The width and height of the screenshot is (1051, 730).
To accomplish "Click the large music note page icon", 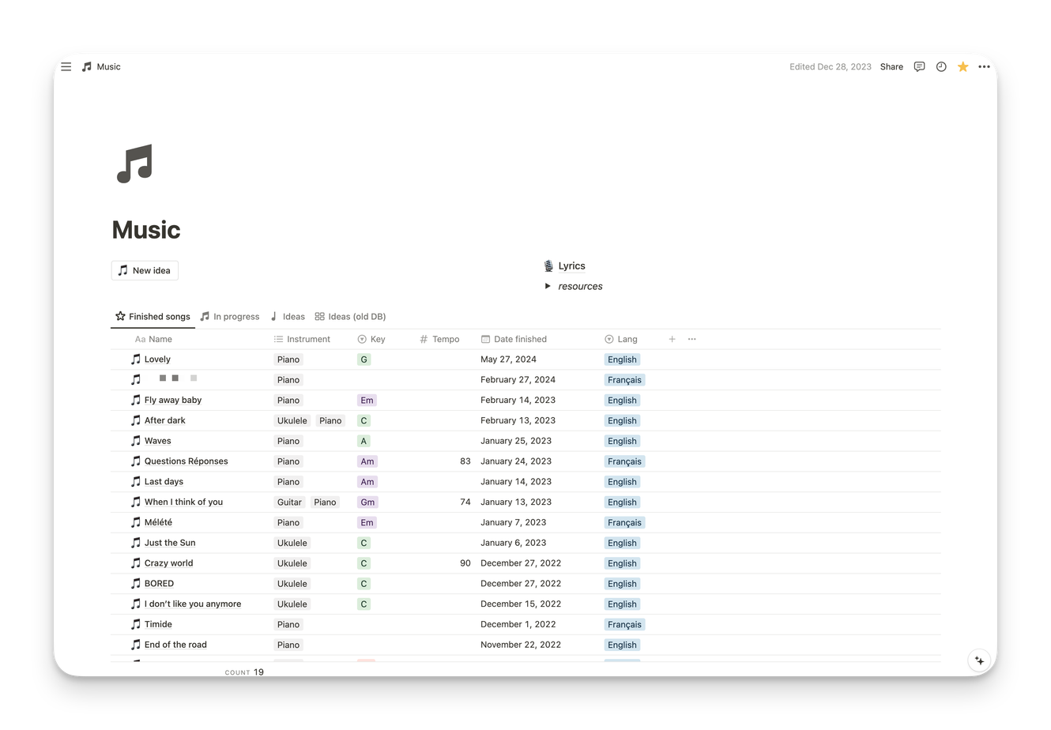I will 134,164.
